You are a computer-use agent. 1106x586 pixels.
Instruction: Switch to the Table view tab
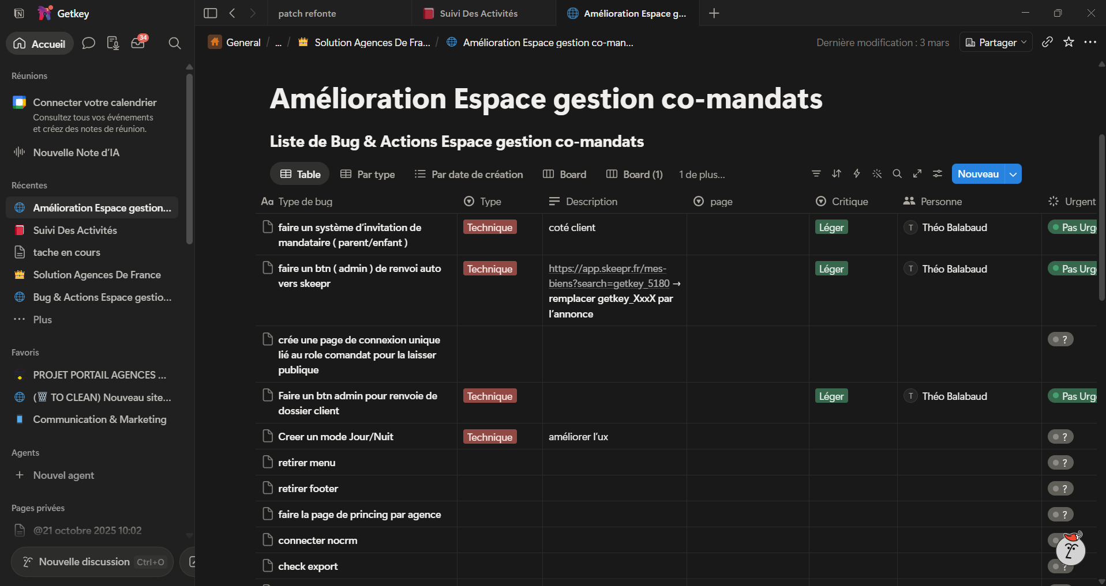click(x=300, y=174)
